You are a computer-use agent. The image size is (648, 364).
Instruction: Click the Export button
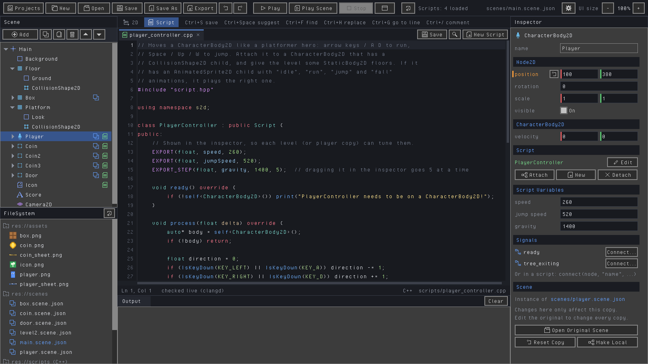200,8
